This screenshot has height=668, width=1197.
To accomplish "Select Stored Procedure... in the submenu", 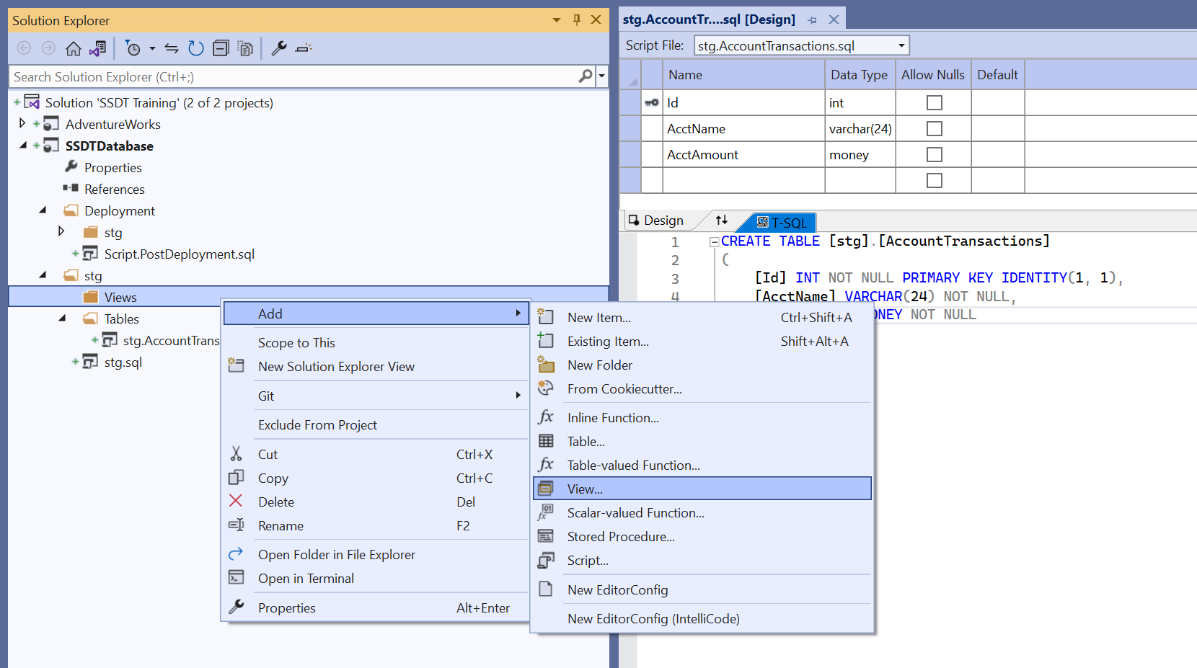I will (621, 536).
